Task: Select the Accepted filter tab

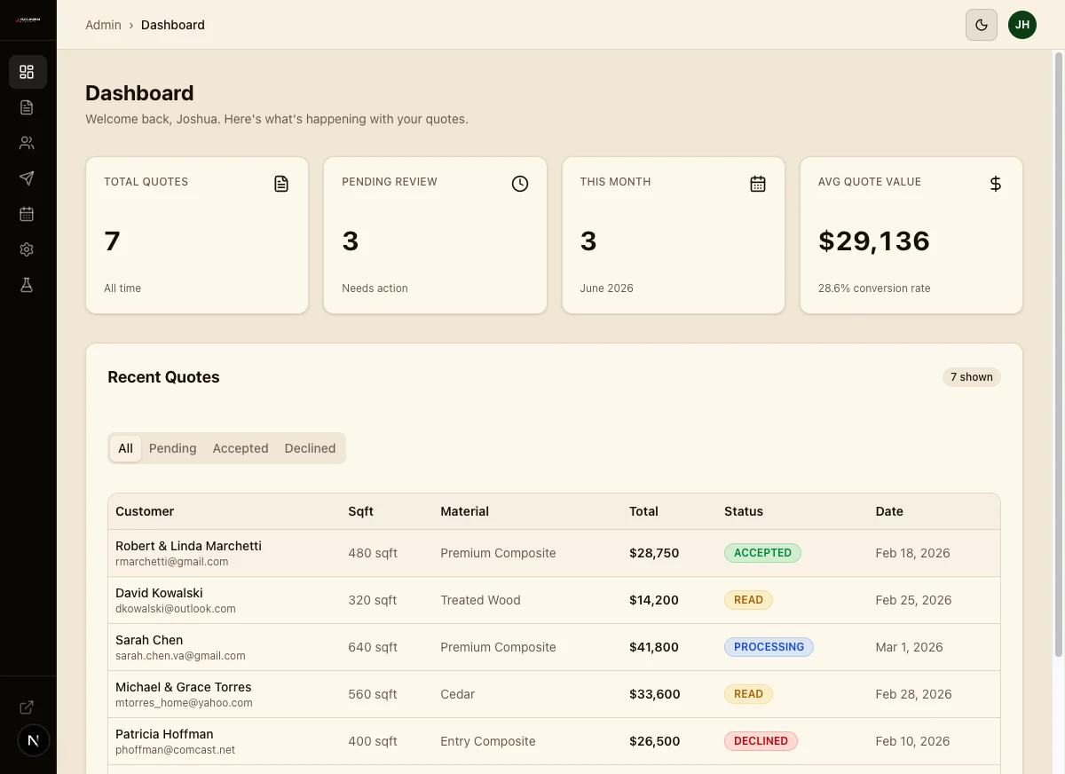Action: [x=241, y=448]
